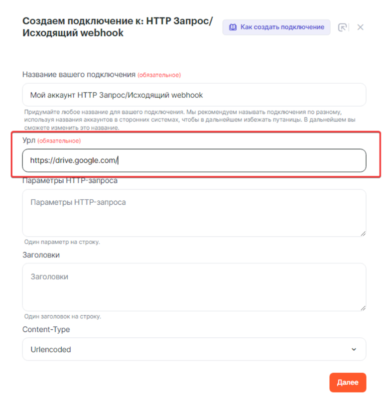Focus the connection name input field

point(194,95)
